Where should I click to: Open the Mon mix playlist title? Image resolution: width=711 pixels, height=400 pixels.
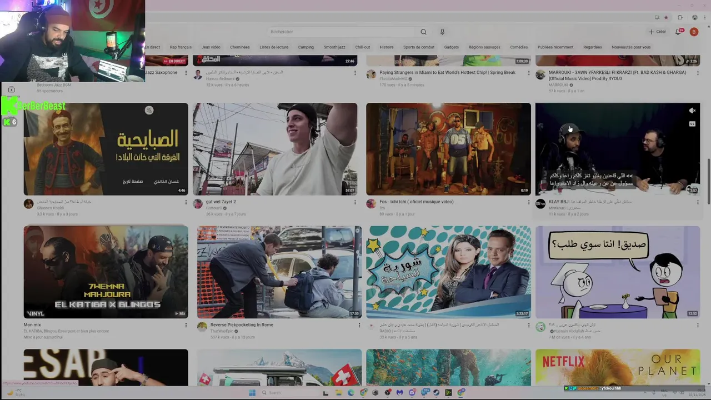[x=32, y=325]
